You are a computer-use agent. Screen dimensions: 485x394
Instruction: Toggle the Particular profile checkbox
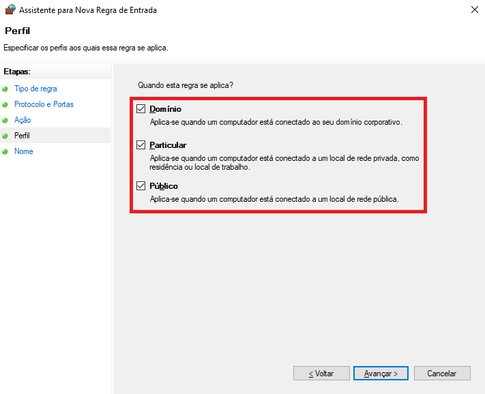[141, 145]
